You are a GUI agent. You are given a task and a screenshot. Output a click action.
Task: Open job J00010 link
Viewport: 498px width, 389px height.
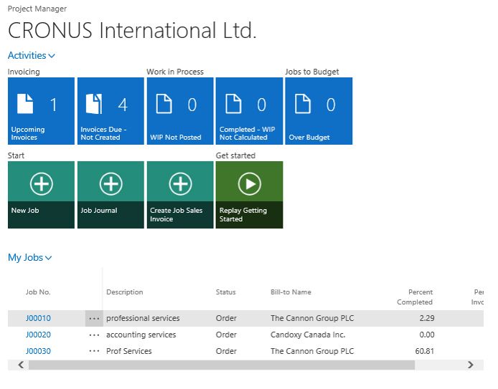(x=38, y=318)
